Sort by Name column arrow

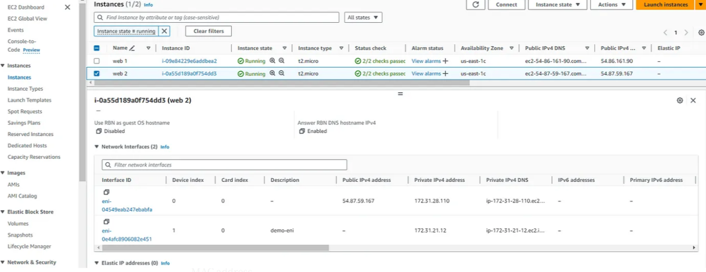tap(148, 48)
